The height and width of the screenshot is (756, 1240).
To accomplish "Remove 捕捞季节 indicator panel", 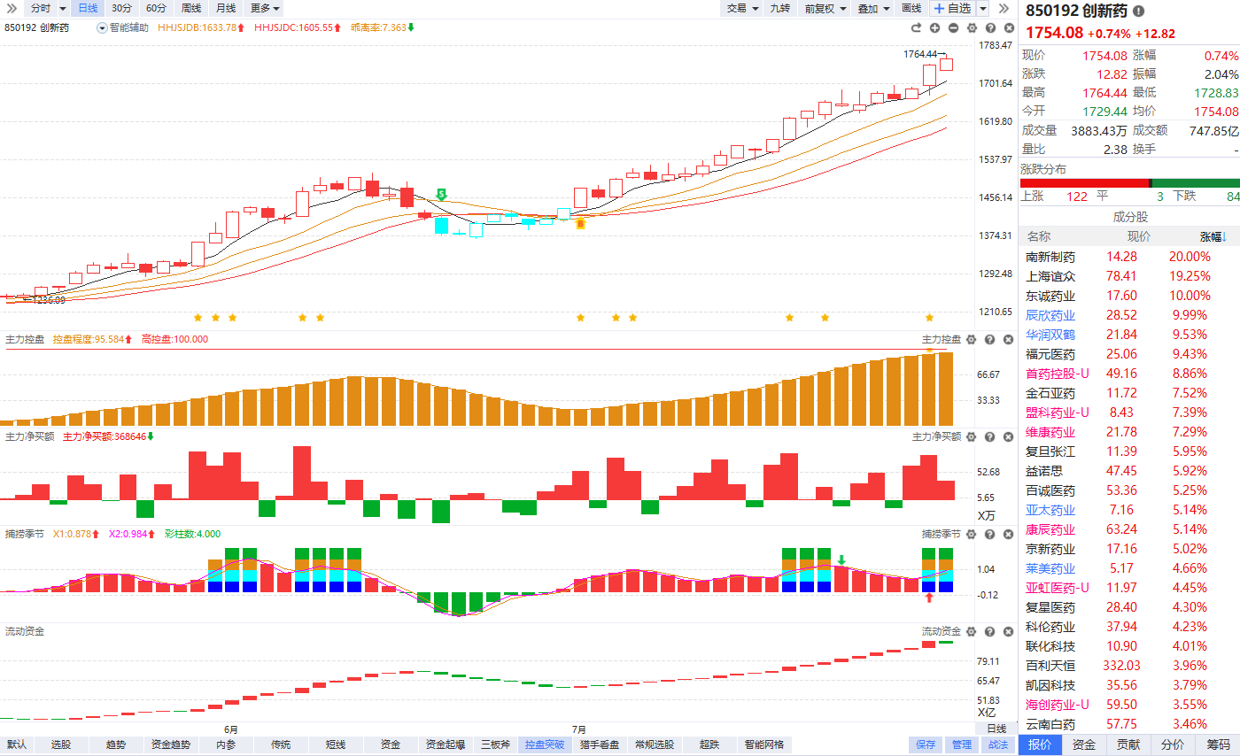I will (1009, 534).
